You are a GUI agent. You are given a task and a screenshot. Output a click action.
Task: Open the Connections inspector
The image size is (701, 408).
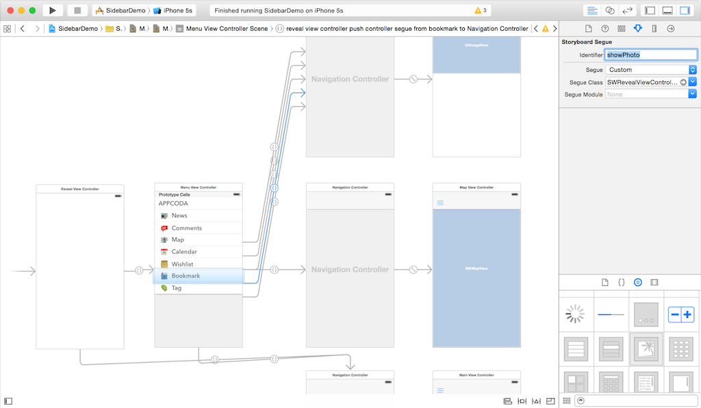670,29
